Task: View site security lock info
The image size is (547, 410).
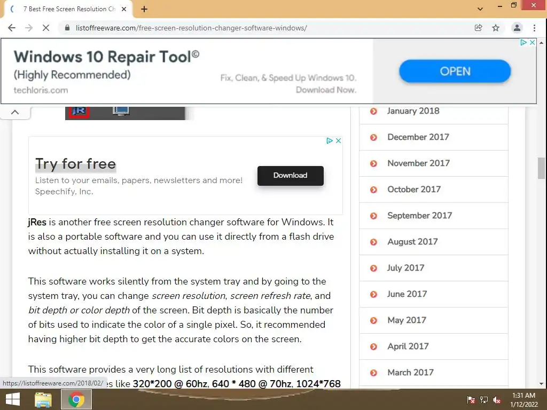Action: [67, 28]
